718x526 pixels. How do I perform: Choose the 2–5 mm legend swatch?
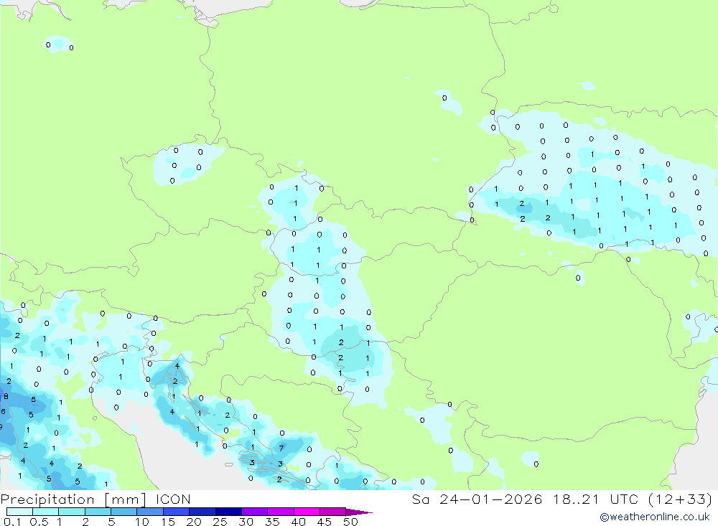click(98, 512)
